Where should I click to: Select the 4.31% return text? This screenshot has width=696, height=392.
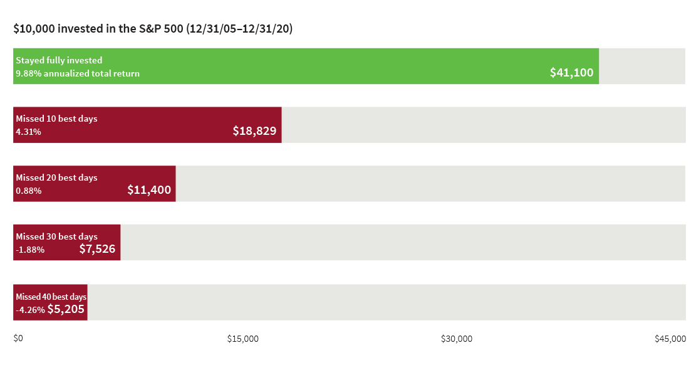[x=29, y=132]
